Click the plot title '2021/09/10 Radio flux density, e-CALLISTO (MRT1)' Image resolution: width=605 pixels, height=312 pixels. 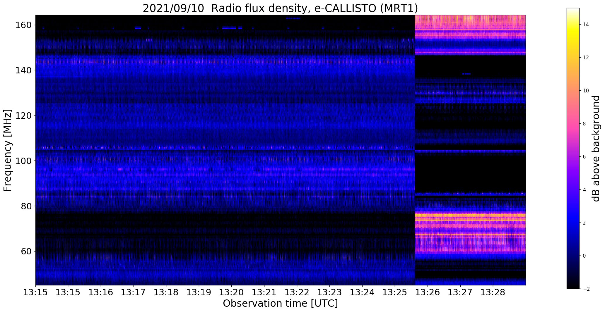(280, 8)
